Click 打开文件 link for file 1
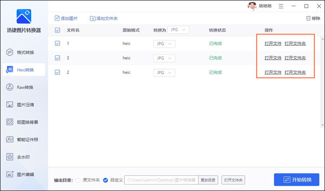 (x=273, y=44)
